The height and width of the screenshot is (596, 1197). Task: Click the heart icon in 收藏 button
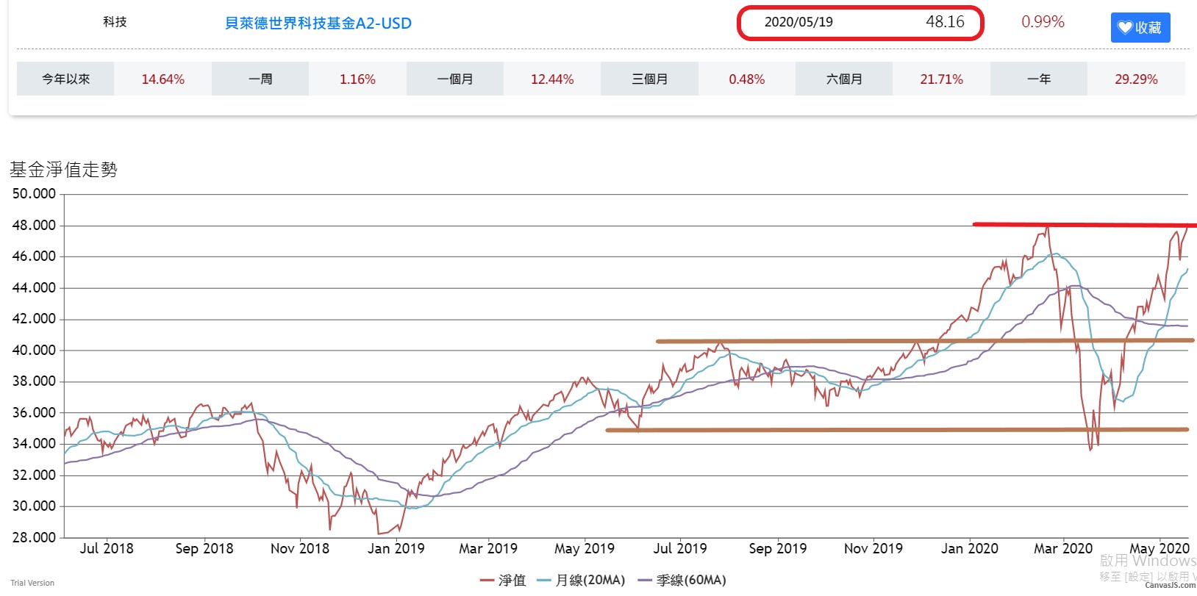(1124, 28)
